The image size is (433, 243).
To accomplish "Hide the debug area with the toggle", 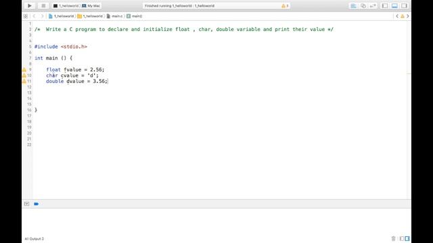I will [26, 204].
